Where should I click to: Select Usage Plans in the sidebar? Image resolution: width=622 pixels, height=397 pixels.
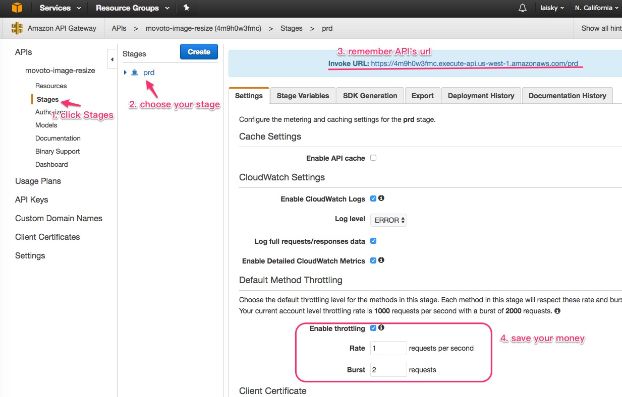point(38,181)
